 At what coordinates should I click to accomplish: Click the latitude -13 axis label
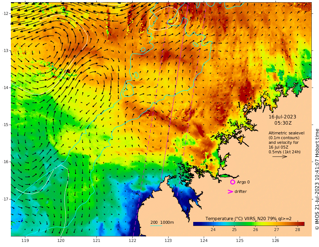point(5,50)
